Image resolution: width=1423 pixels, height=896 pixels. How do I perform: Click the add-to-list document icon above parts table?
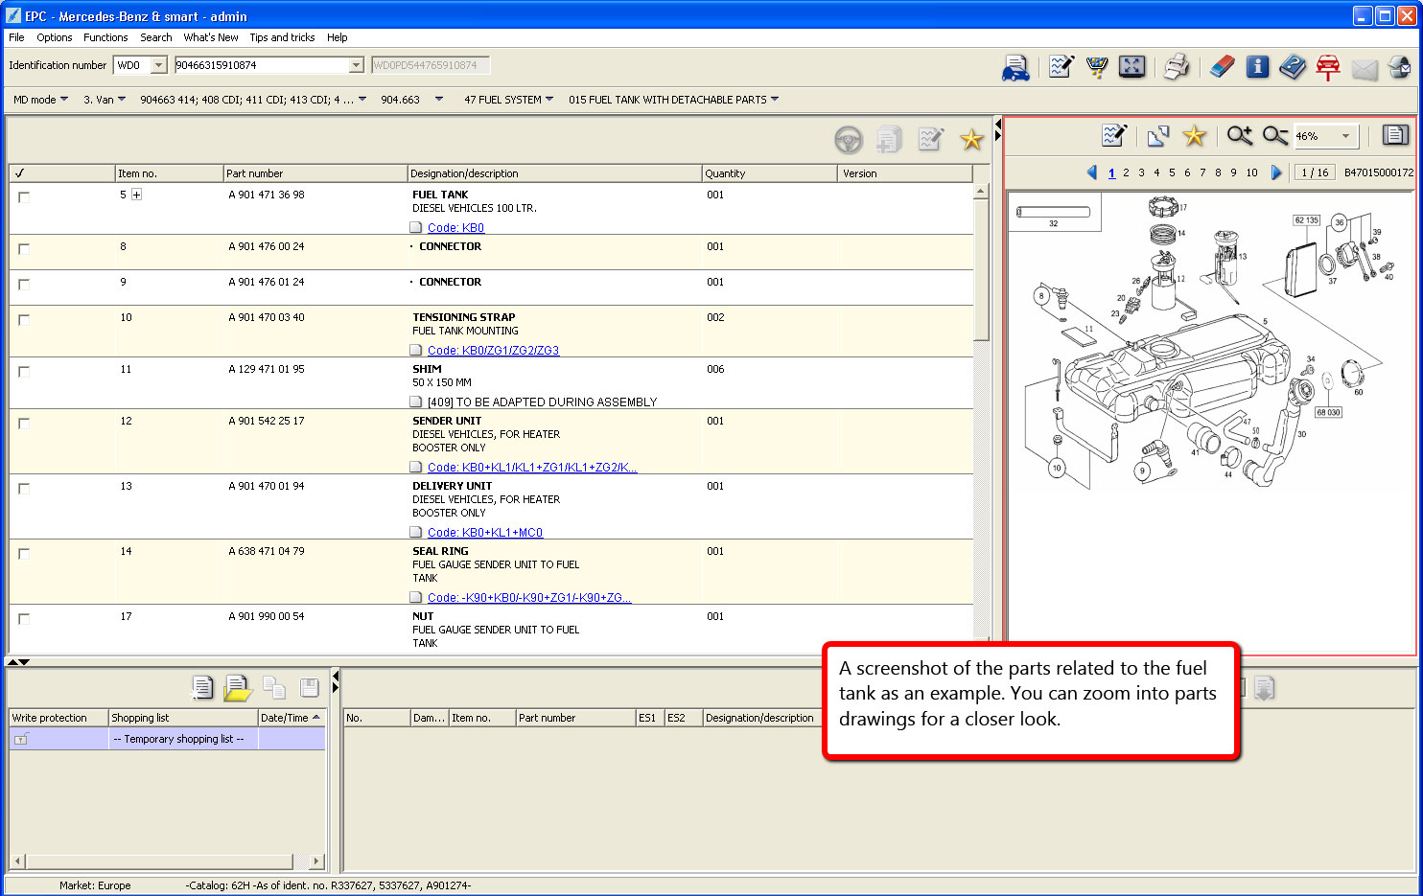pyautogui.click(x=889, y=140)
